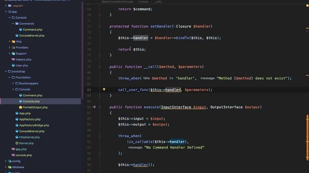The width and height of the screenshot is (309, 173).
Task: Click the Commands folder icon
Action: (x=17, y=24)
